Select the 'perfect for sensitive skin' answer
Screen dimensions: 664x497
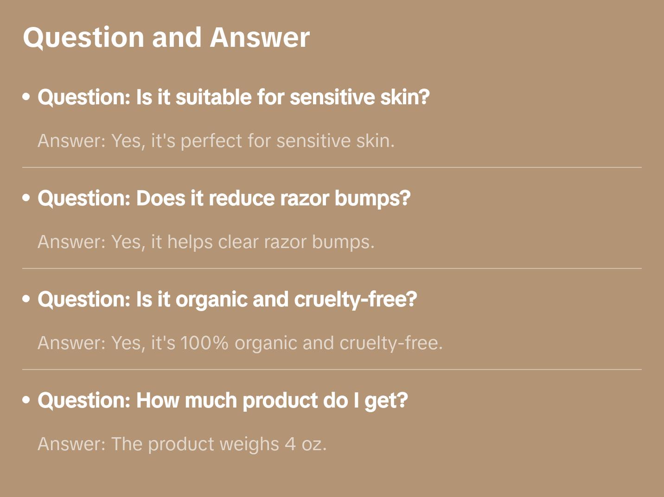(x=216, y=141)
